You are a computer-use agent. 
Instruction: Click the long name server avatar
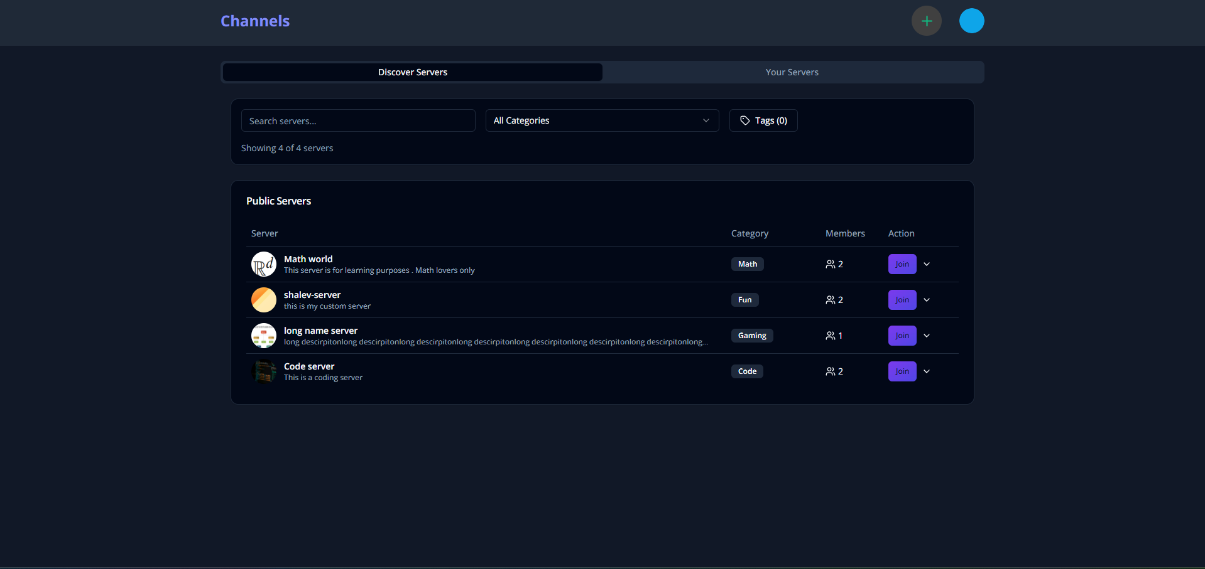tap(264, 336)
